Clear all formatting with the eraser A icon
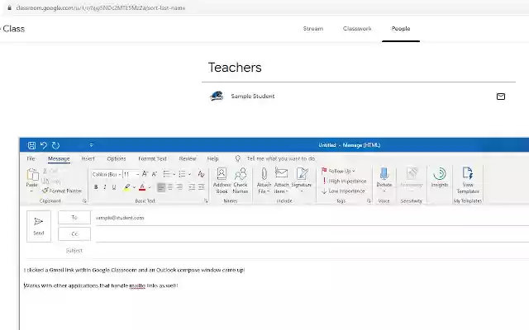Image resolution: width=529 pixels, height=330 pixels. click(x=201, y=174)
